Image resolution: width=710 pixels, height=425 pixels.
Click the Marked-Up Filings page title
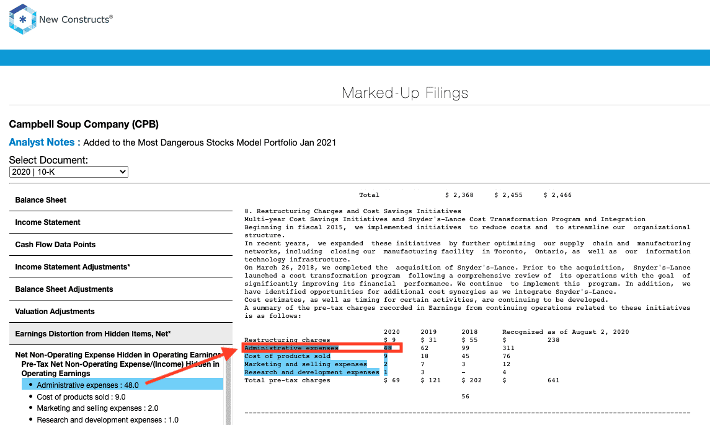pyautogui.click(x=405, y=93)
